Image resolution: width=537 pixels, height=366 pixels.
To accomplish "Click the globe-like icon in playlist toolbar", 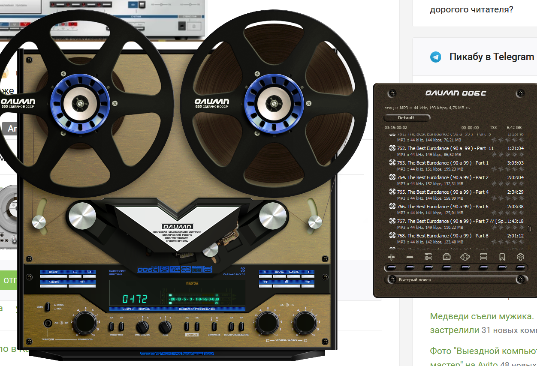I will click(465, 257).
